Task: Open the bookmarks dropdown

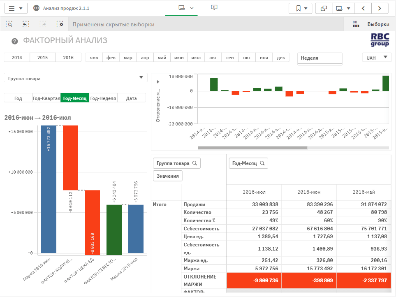Action: (x=301, y=8)
